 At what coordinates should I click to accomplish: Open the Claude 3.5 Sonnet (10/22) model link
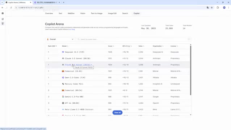click(77, 65)
